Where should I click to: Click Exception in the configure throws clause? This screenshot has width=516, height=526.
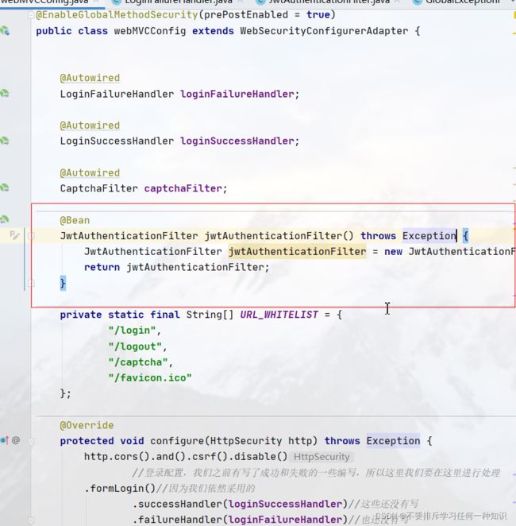coord(393,441)
